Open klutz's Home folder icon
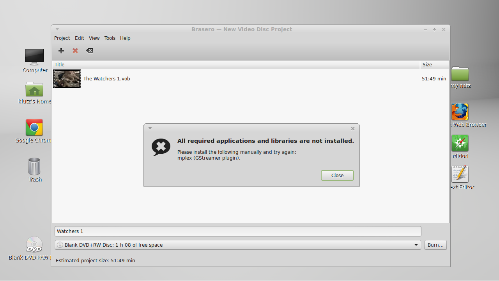Screen dimensions: 499x281 tap(34, 89)
